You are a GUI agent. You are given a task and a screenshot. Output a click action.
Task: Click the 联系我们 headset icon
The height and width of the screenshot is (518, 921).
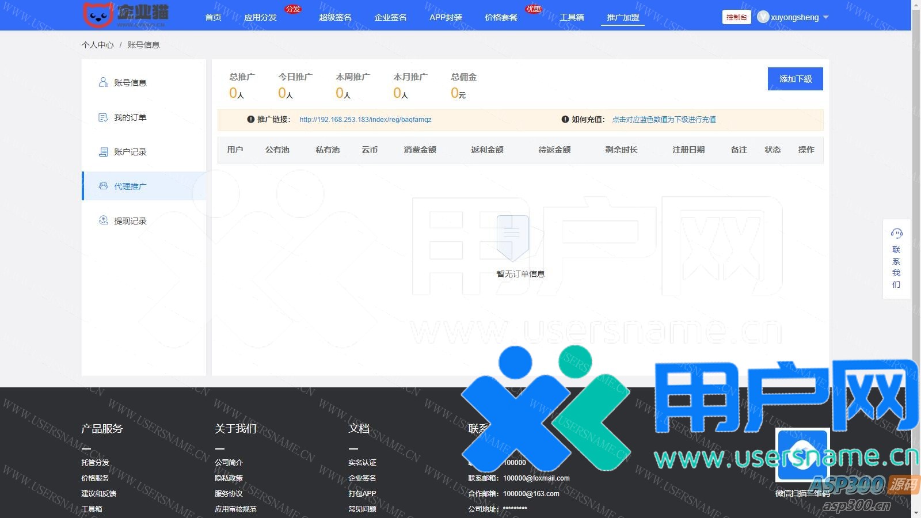click(x=896, y=233)
